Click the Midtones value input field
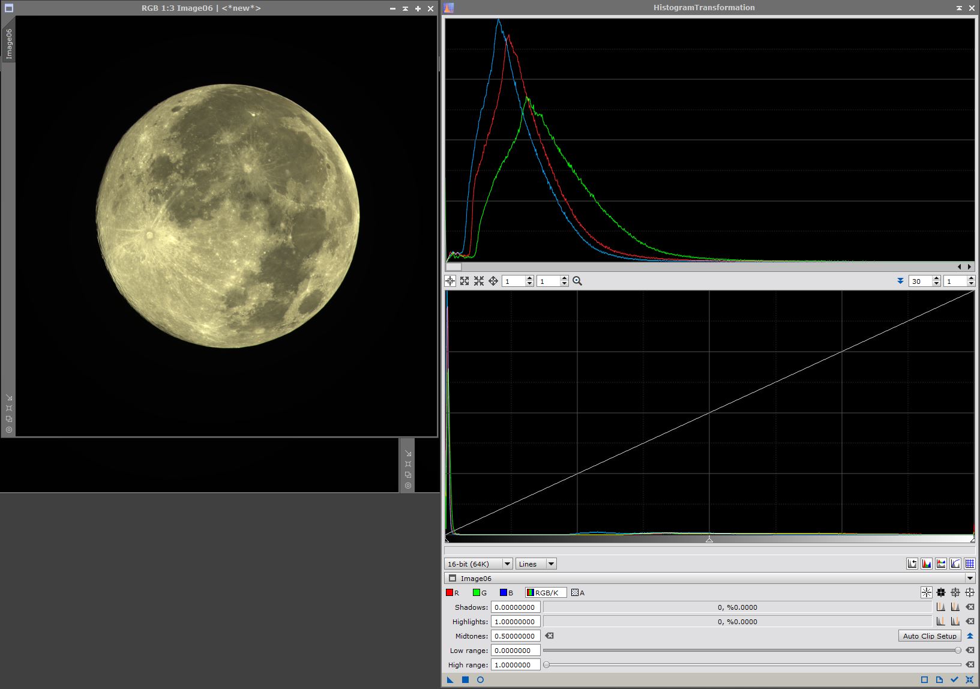 click(516, 636)
